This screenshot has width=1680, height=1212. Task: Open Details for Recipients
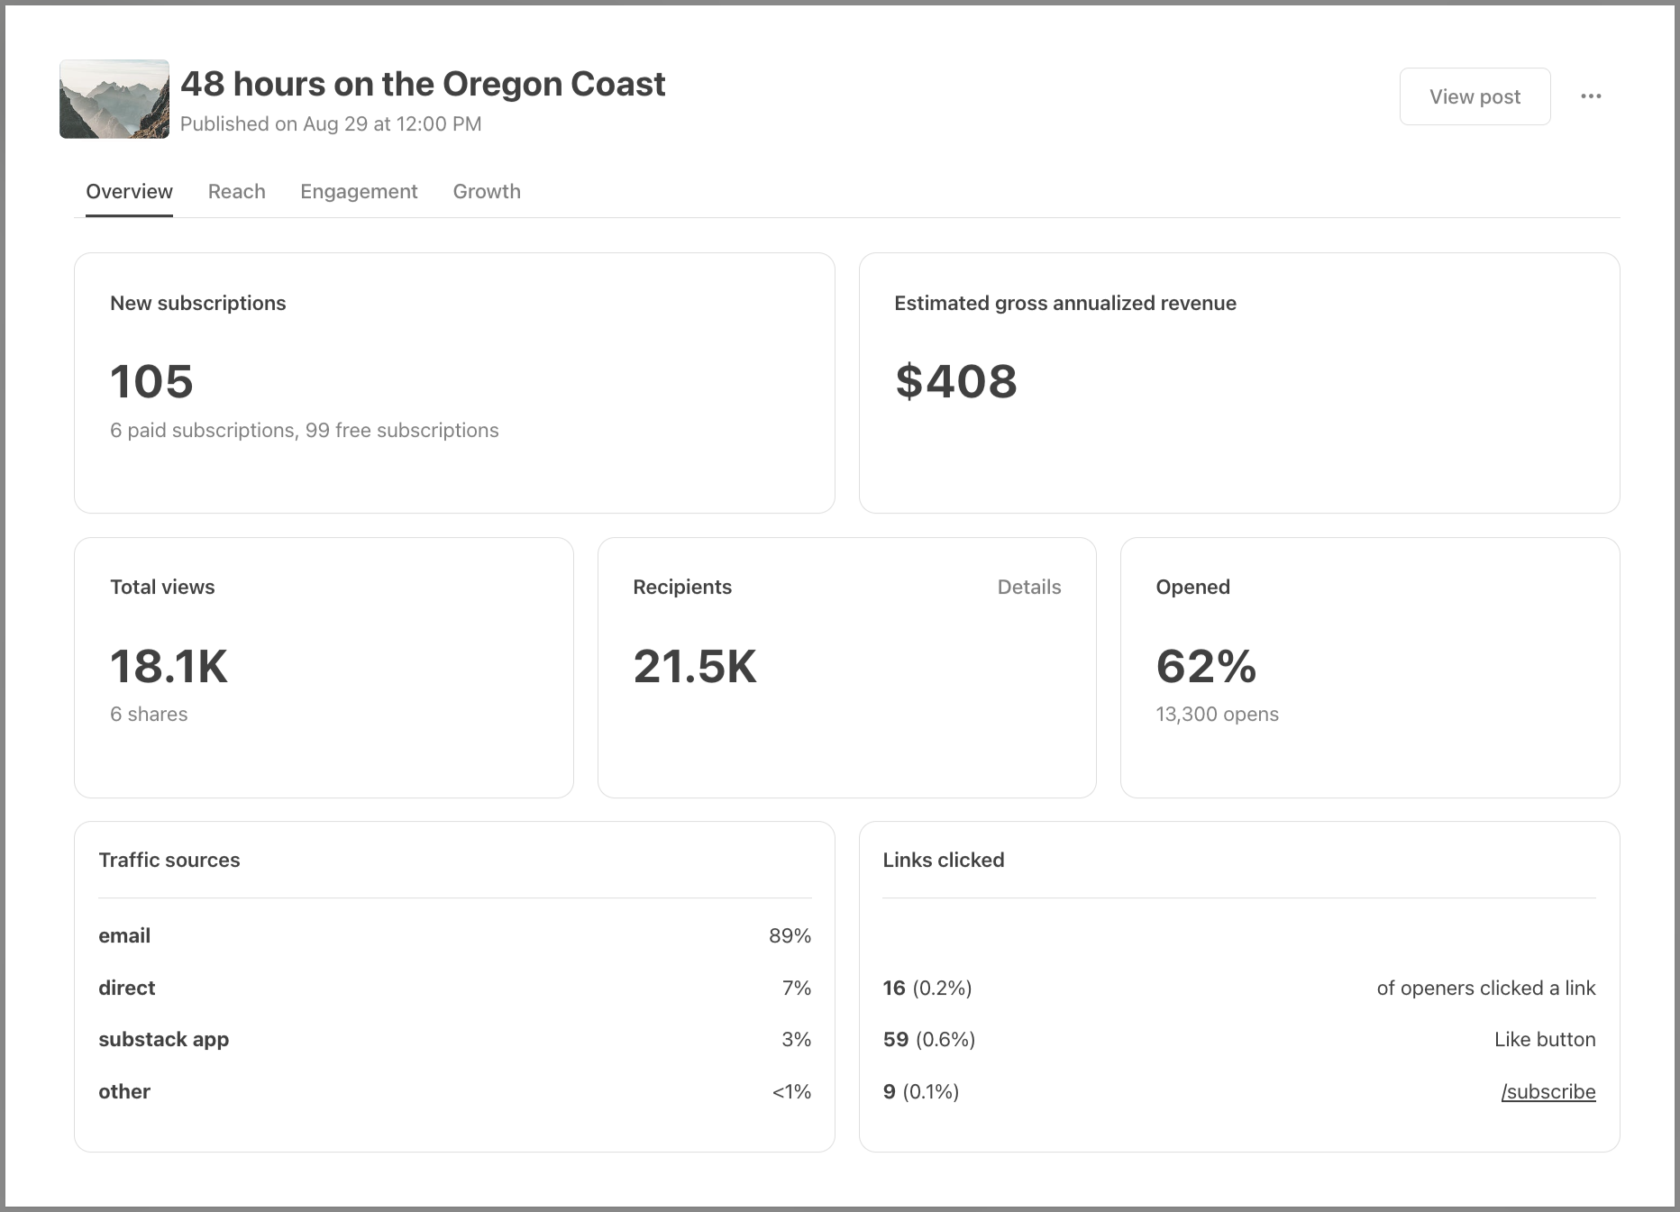click(x=1028, y=587)
